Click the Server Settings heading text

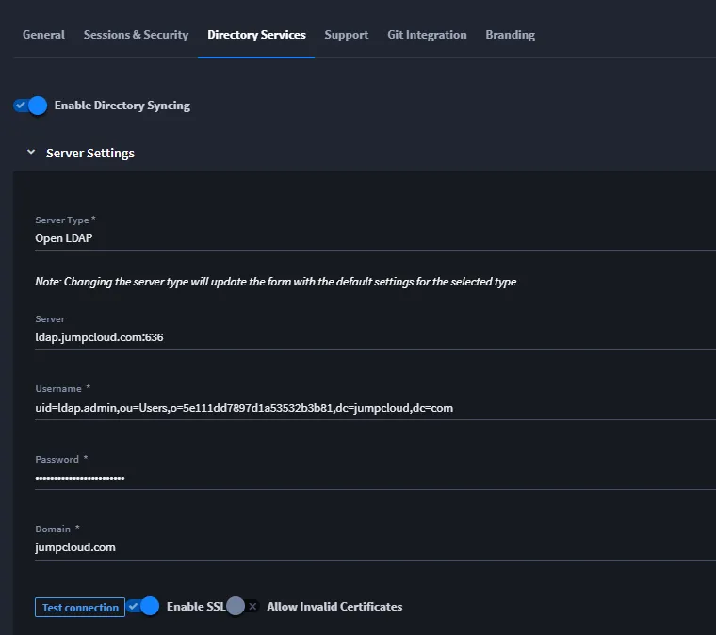pyautogui.click(x=90, y=153)
